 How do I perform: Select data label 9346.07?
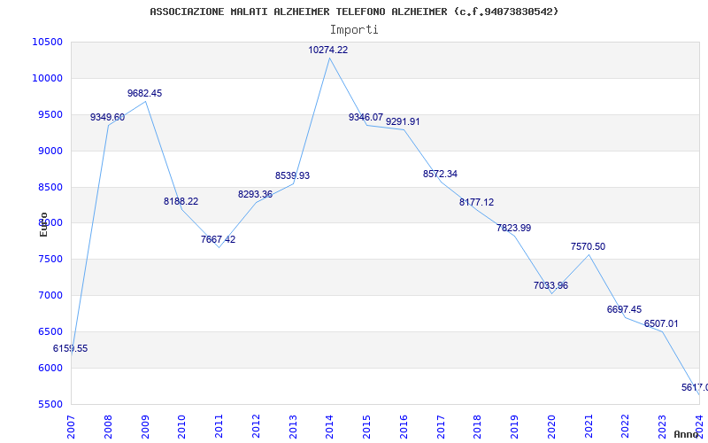tap(366, 118)
